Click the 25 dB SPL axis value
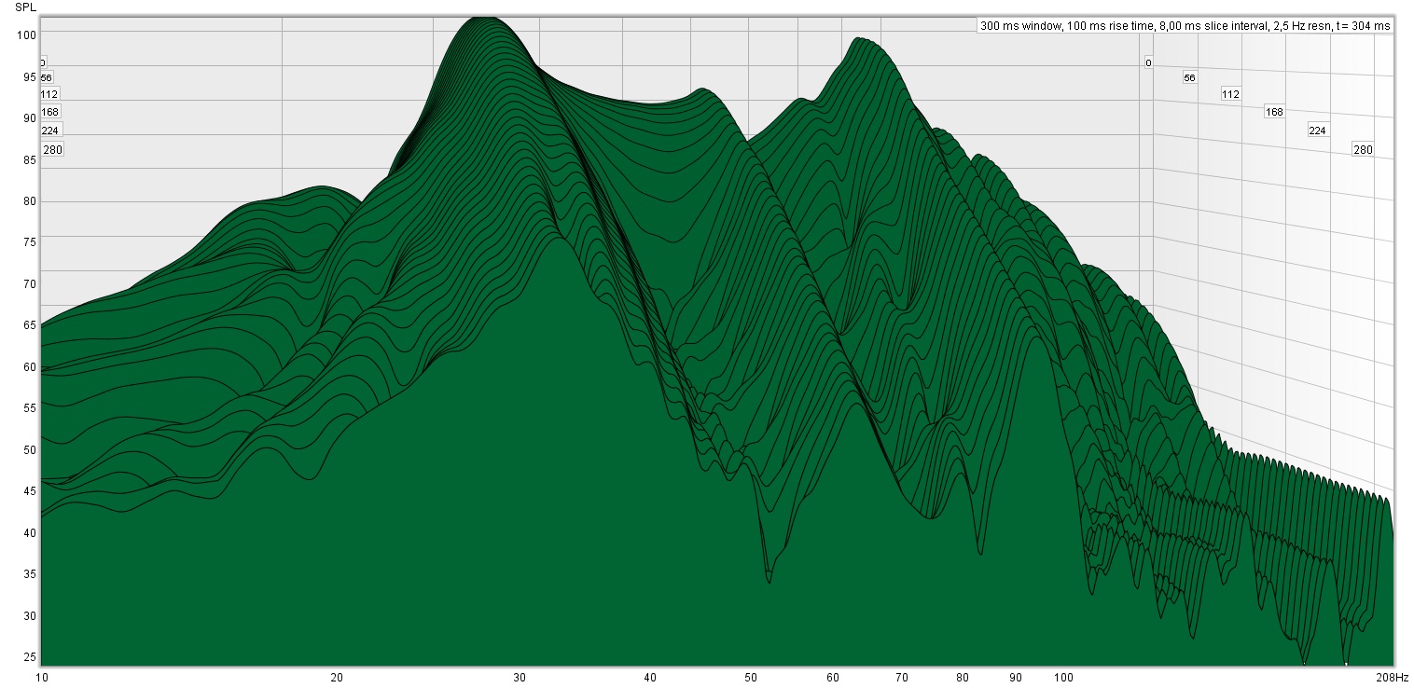The image size is (1414, 688). (x=29, y=657)
